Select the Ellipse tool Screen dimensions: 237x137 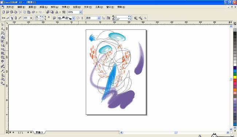(x=3, y=49)
